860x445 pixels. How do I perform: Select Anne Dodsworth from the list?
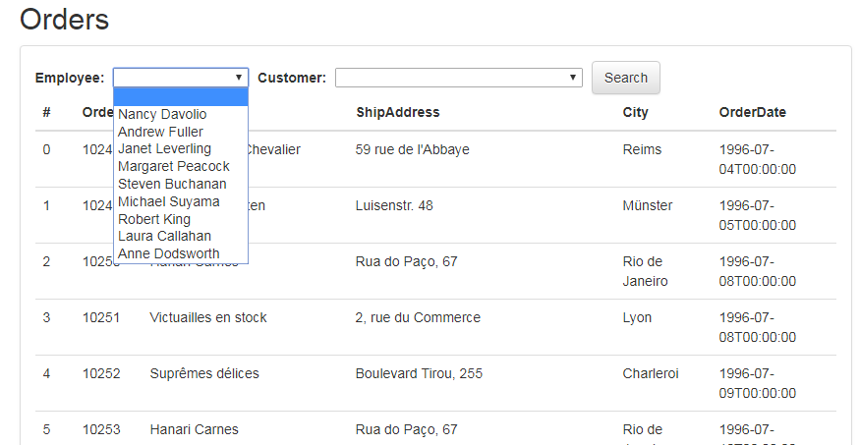tap(168, 253)
